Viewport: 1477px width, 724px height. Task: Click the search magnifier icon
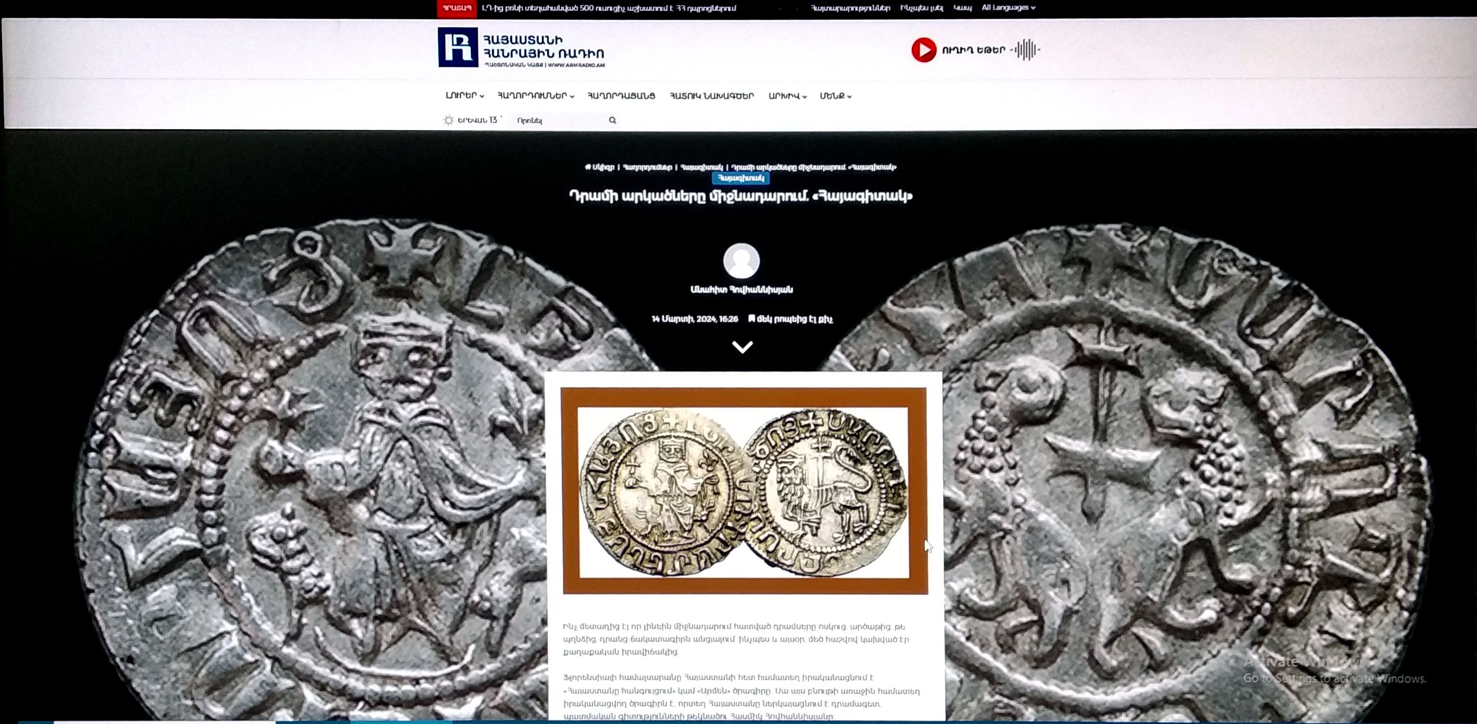click(612, 120)
